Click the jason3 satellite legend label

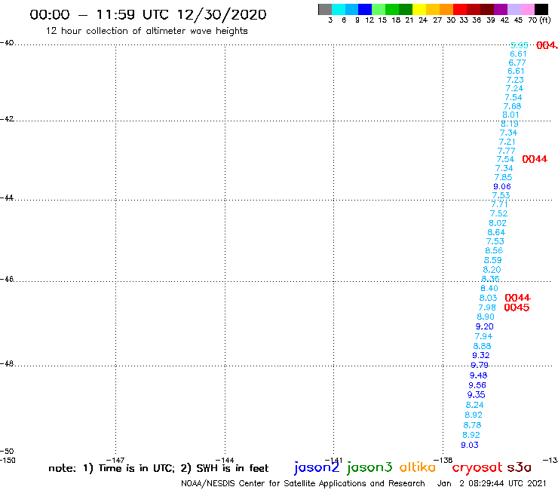[369, 468]
